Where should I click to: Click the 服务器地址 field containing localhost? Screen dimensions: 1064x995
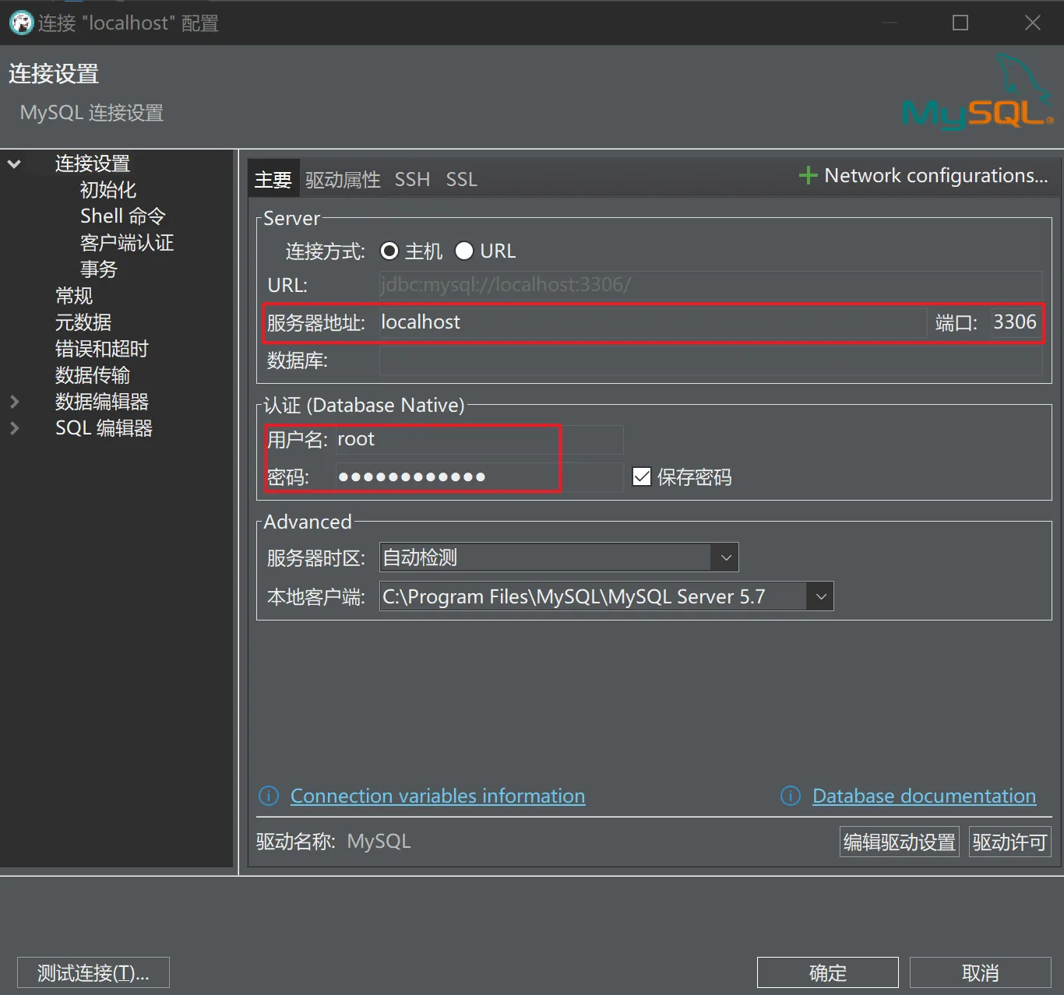[653, 322]
